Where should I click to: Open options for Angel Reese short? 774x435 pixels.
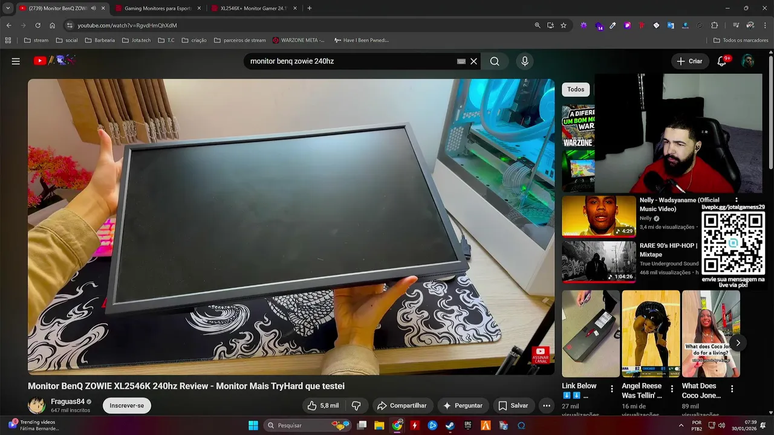coord(671,389)
